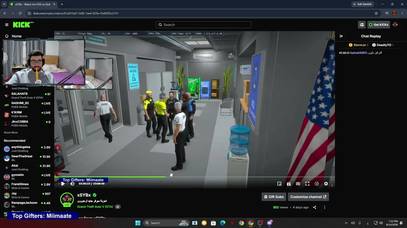Open RampageJackson recommended channel
407x228 pixels.
pos(27,204)
